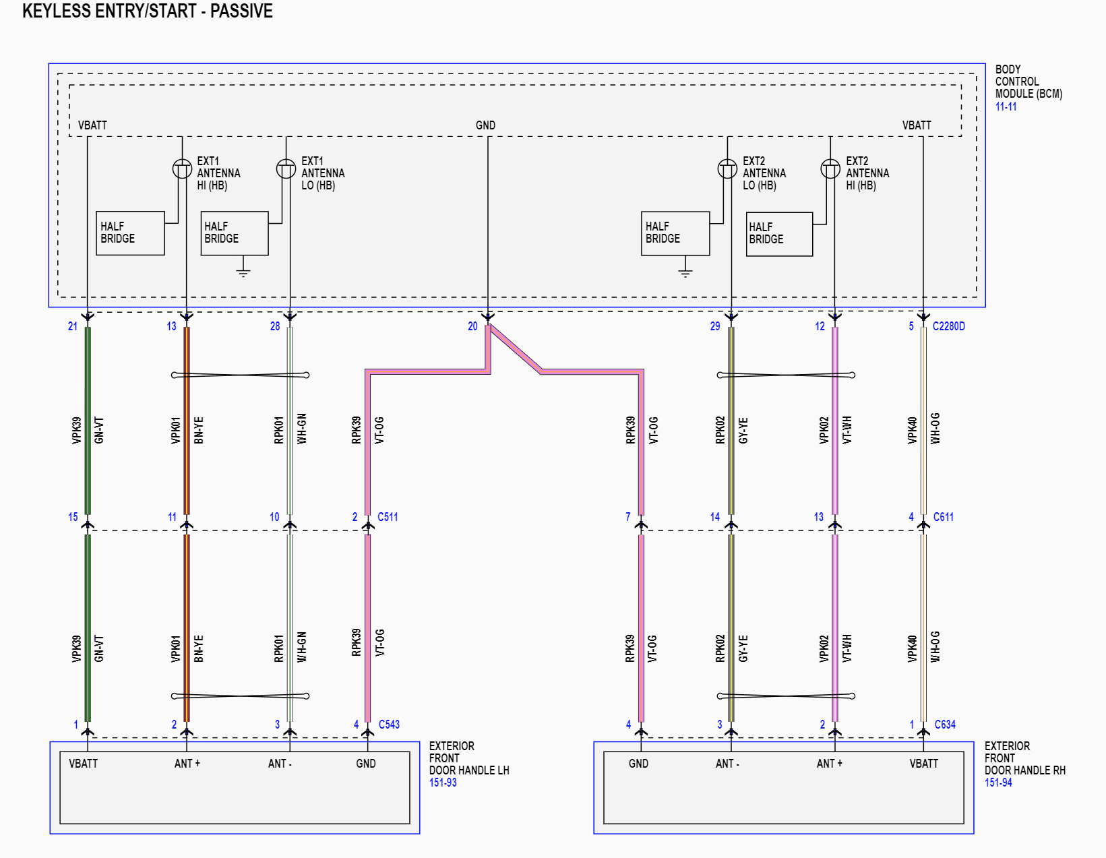
Task: Click BCM pin 21 connector terminal
Action: pos(88,316)
